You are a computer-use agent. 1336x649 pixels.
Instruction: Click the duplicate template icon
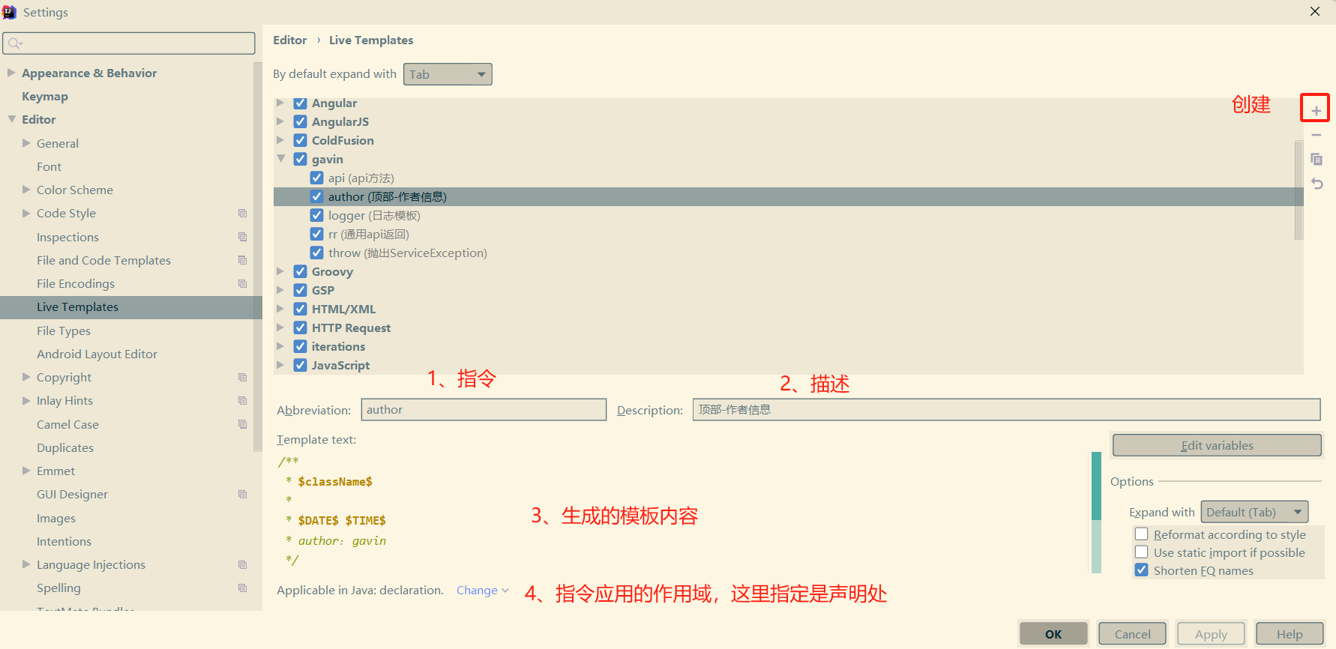pyautogui.click(x=1316, y=160)
